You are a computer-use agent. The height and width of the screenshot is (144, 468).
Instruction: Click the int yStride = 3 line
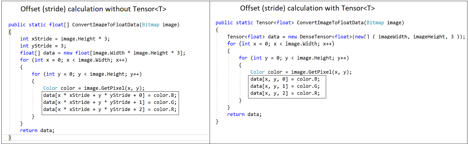pyautogui.click(x=43, y=46)
